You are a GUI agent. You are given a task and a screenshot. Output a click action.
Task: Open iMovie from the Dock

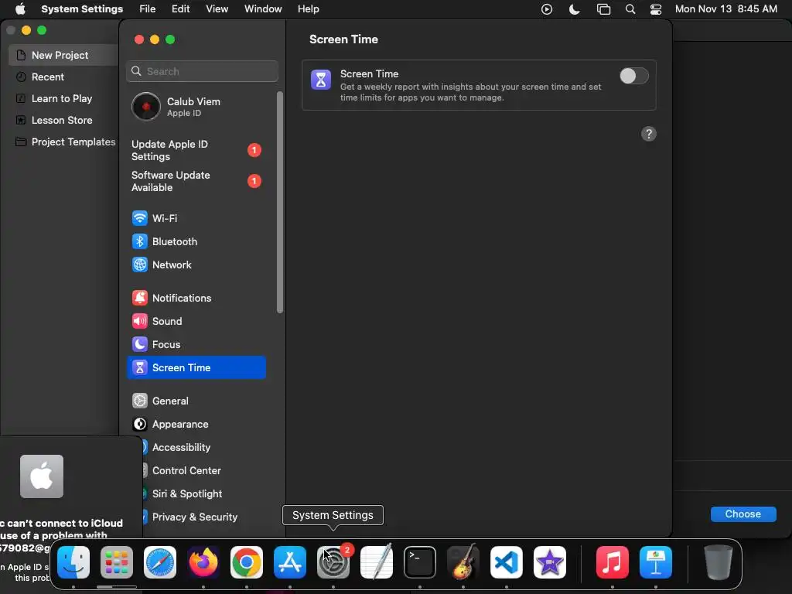[x=550, y=562]
